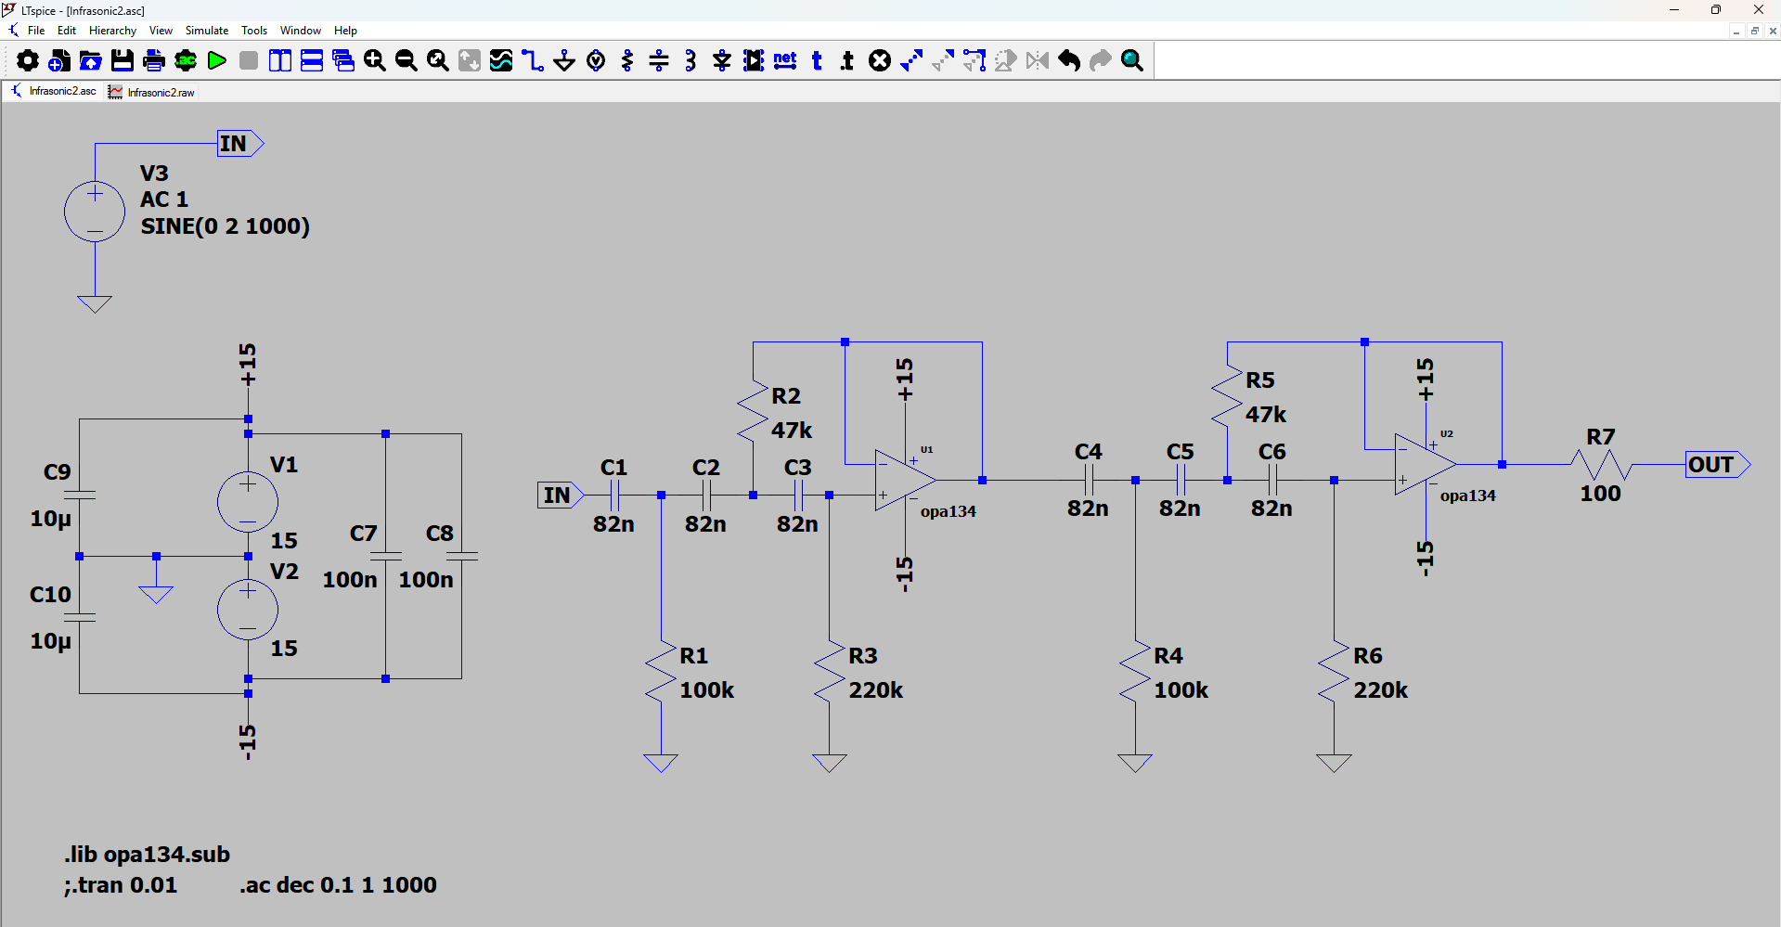Halt the simulation using the Stop icon

point(248,60)
